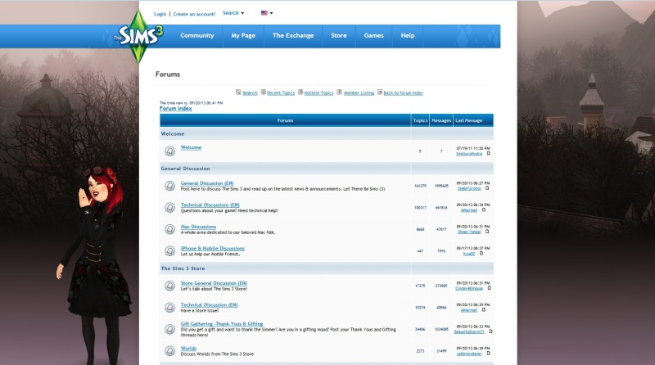Click the BeautifulStorm71 username link
Screen dimensions: 655x365
pos(469,331)
